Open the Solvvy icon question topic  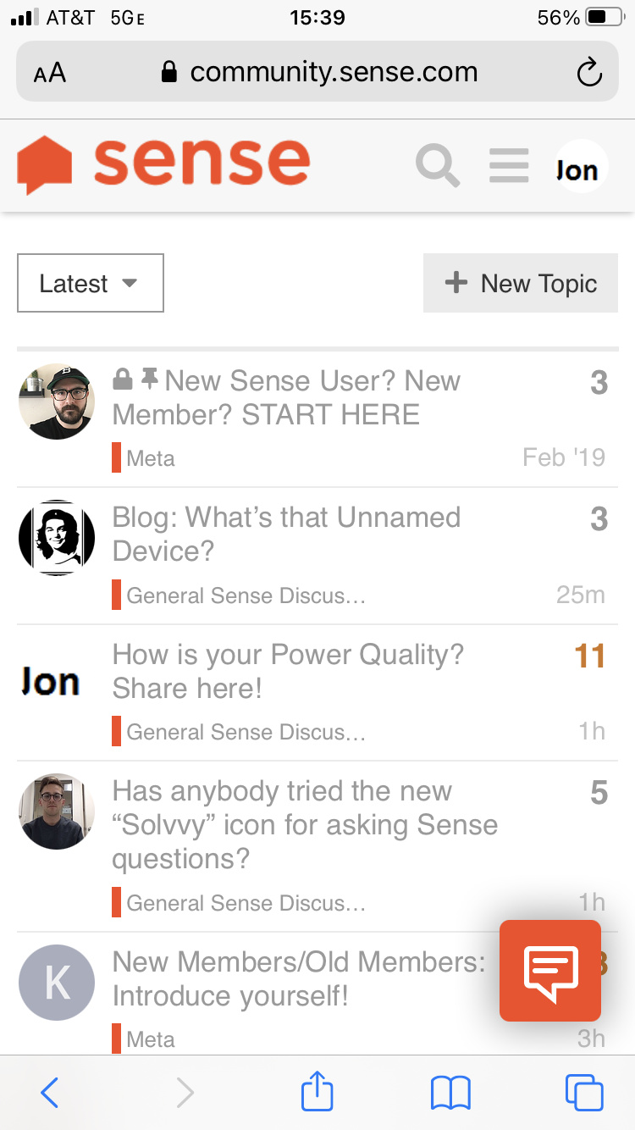pos(305,825)
